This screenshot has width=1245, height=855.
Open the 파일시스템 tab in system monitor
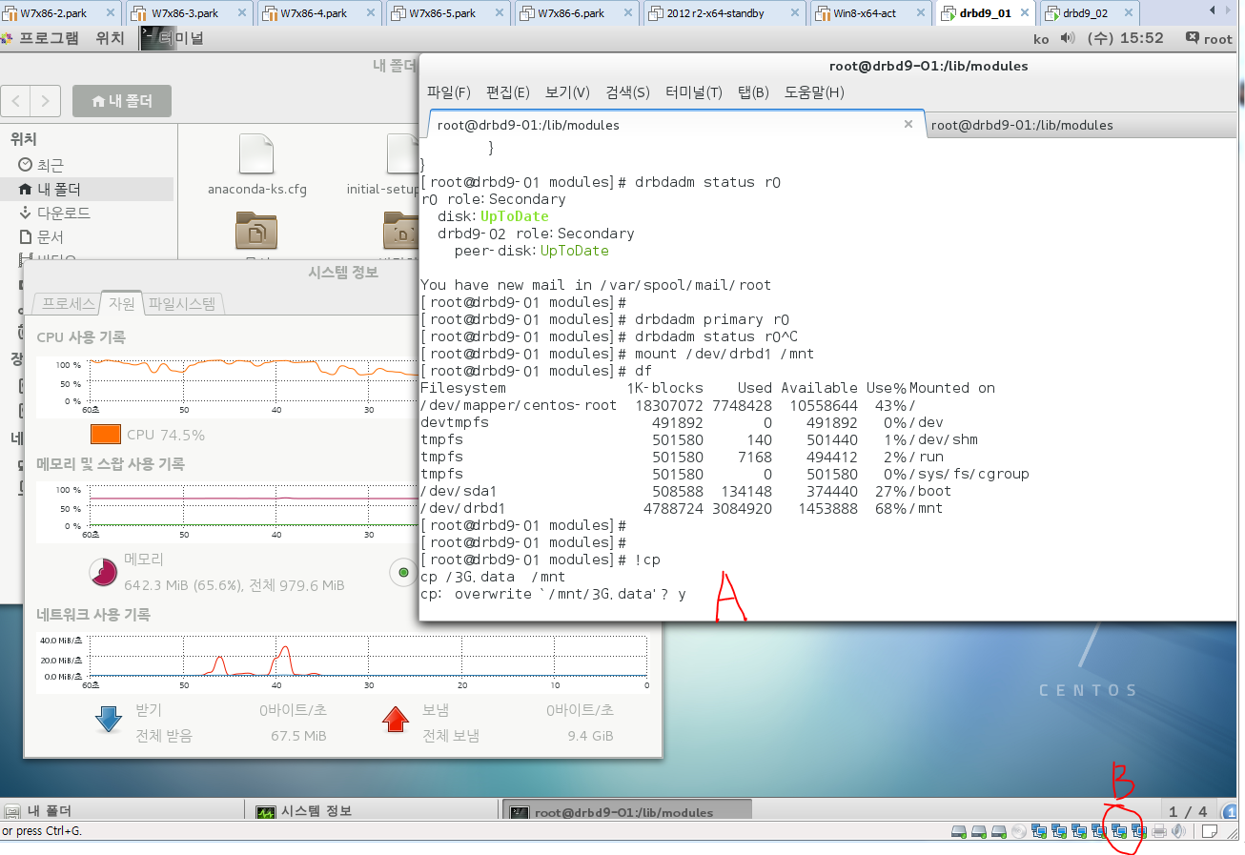(182, 304)
